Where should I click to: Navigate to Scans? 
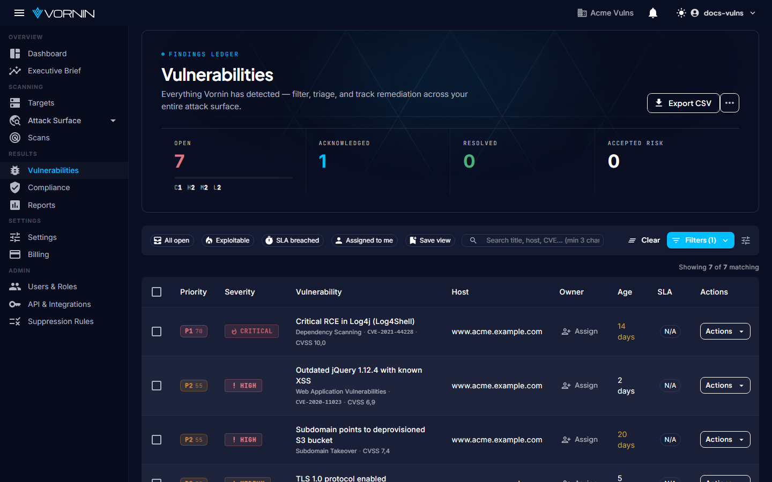pyautogui.click(x=64, y=138)
